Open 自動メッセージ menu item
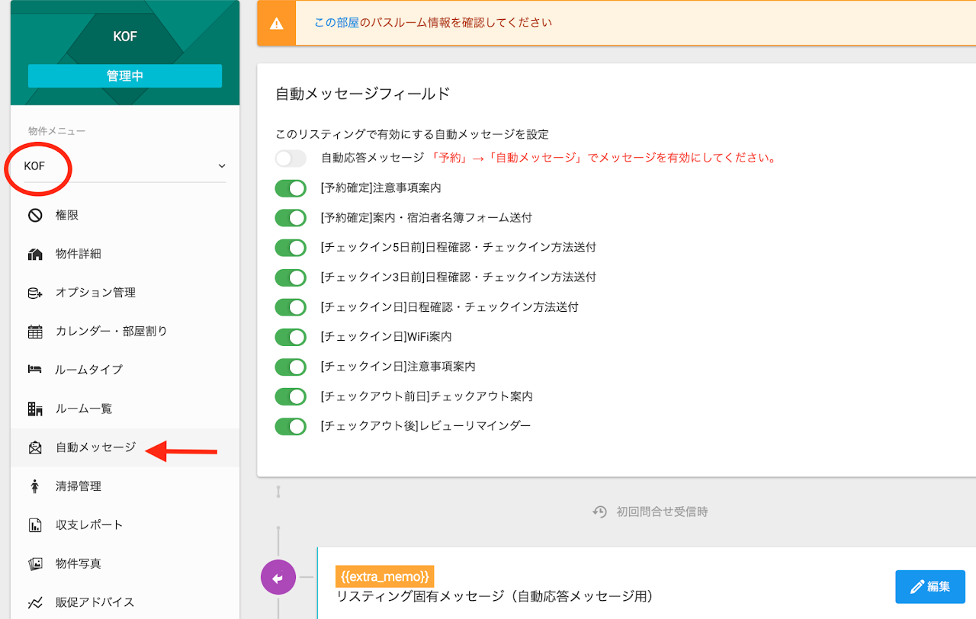 click(95, 447)
